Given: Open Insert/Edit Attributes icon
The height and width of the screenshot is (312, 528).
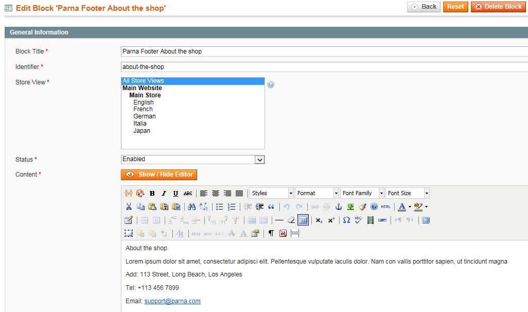Looking at the screenshot, I should coord(255,233).
